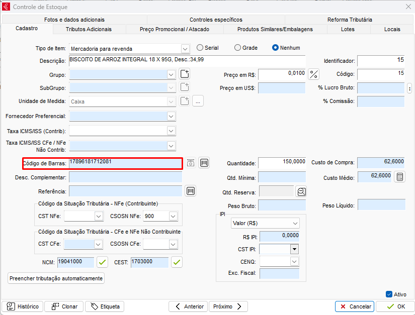
Task: Uncheck the Ativo checkbox
Action: [x=389, y=294]
